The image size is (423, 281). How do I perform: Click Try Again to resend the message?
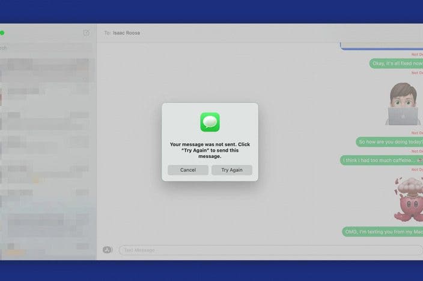click(231, 170)
